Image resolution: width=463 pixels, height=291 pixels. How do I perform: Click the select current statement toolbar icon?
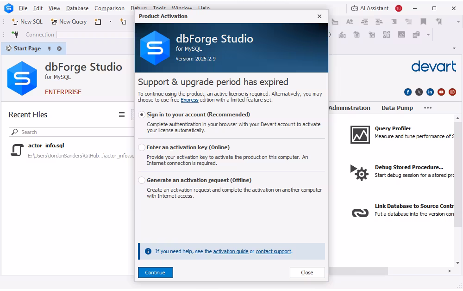click(x=335, y=22)
